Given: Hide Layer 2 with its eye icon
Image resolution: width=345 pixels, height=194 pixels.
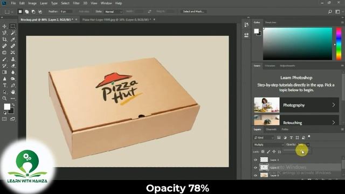Looking at the screenshot, I should (256, 168).
